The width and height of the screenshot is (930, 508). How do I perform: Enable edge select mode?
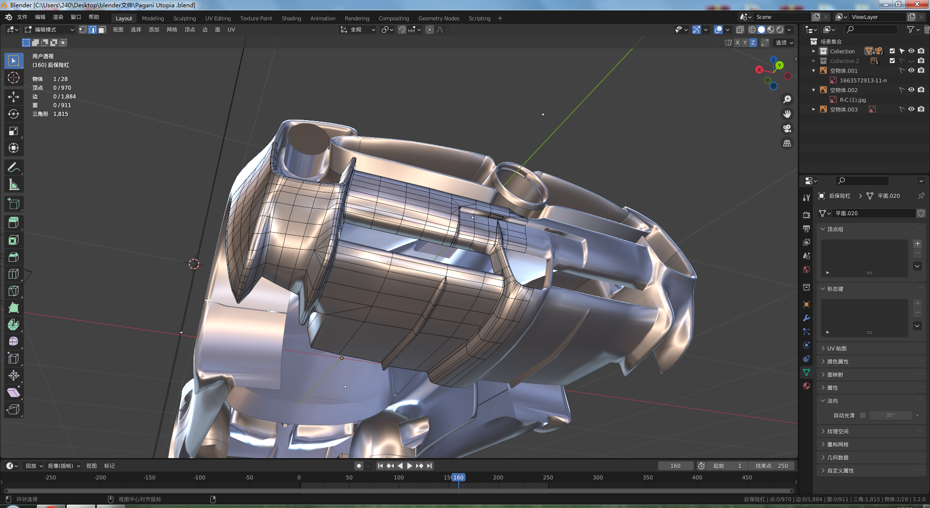(x=92, y=30)
